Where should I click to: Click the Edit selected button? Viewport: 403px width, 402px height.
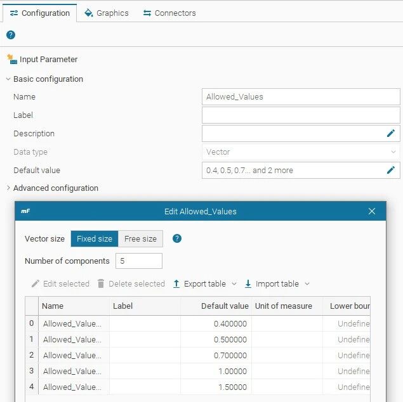tap(60, 283)
